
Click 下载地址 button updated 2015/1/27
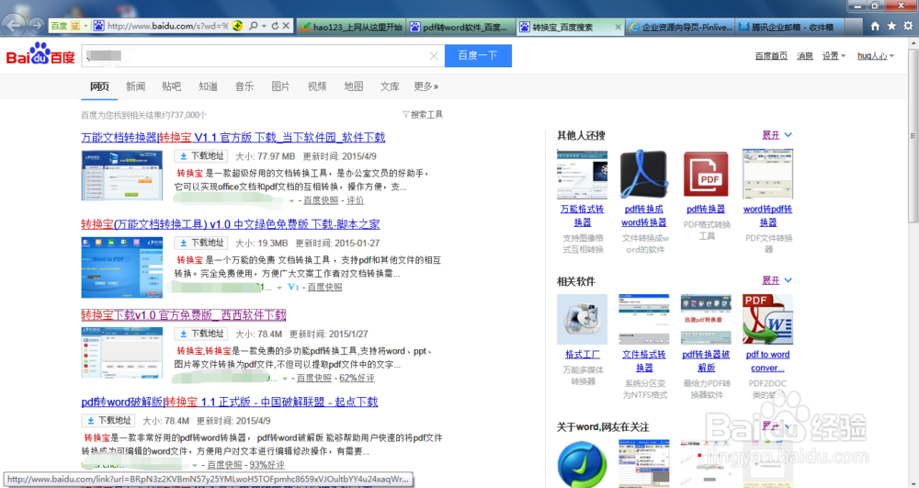coord(201,334)
